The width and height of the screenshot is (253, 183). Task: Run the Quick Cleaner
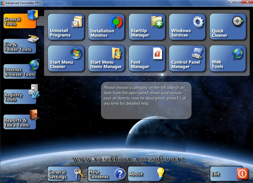pyautogui.click(x=228, y=27)
